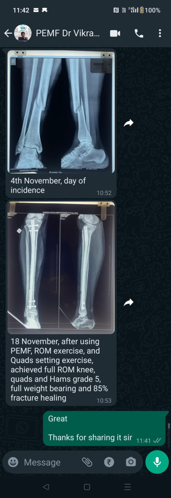Start a video call with the contact
Image resolution: width=171 pixels, height=498 pixels.
(x=115, y=33)
